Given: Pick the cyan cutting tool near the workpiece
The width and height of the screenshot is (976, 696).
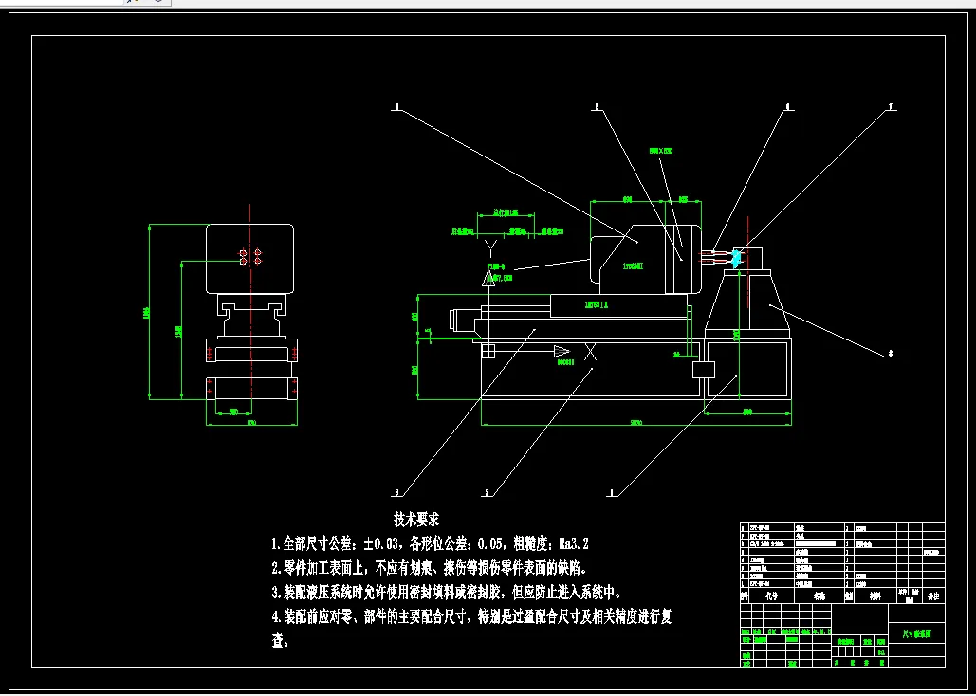Looking at the screenshot, I should (738, 258).
